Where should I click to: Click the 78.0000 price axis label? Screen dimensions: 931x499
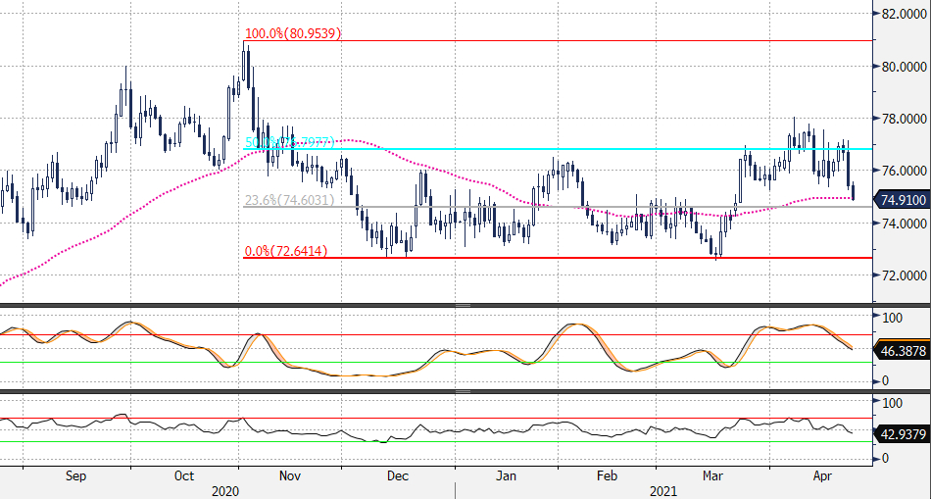904,119
